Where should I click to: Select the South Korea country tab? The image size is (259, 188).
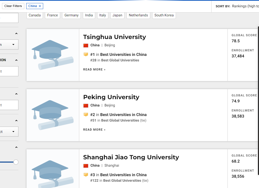164,15
